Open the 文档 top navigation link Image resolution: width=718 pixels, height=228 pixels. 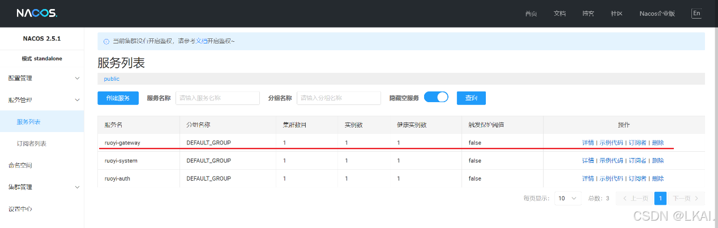click(x=559, y=14)
